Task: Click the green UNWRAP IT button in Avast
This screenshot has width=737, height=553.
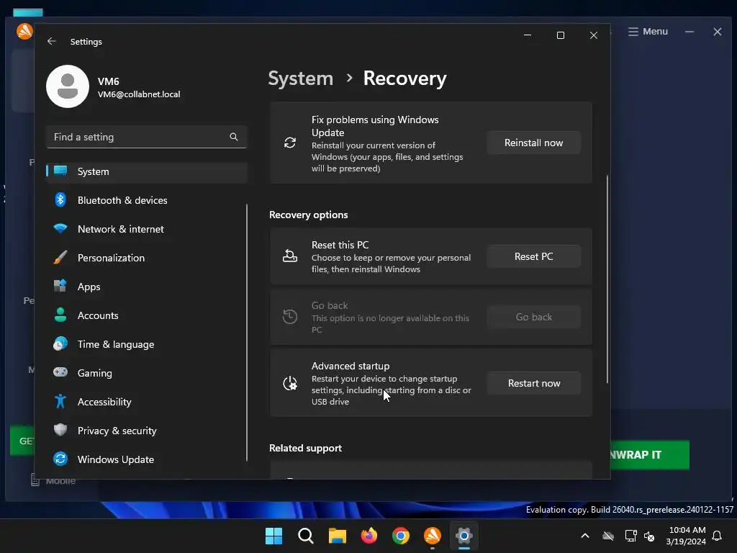Action: [x=650, y=455]
